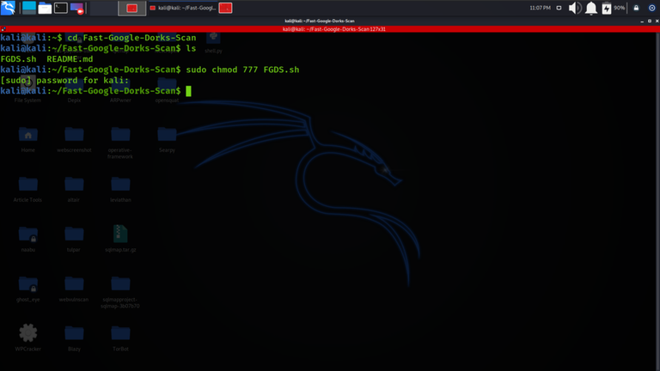Select the leviathan desktop folder
Viewport: 660px width, 371px height.
(x=120, y=189)
